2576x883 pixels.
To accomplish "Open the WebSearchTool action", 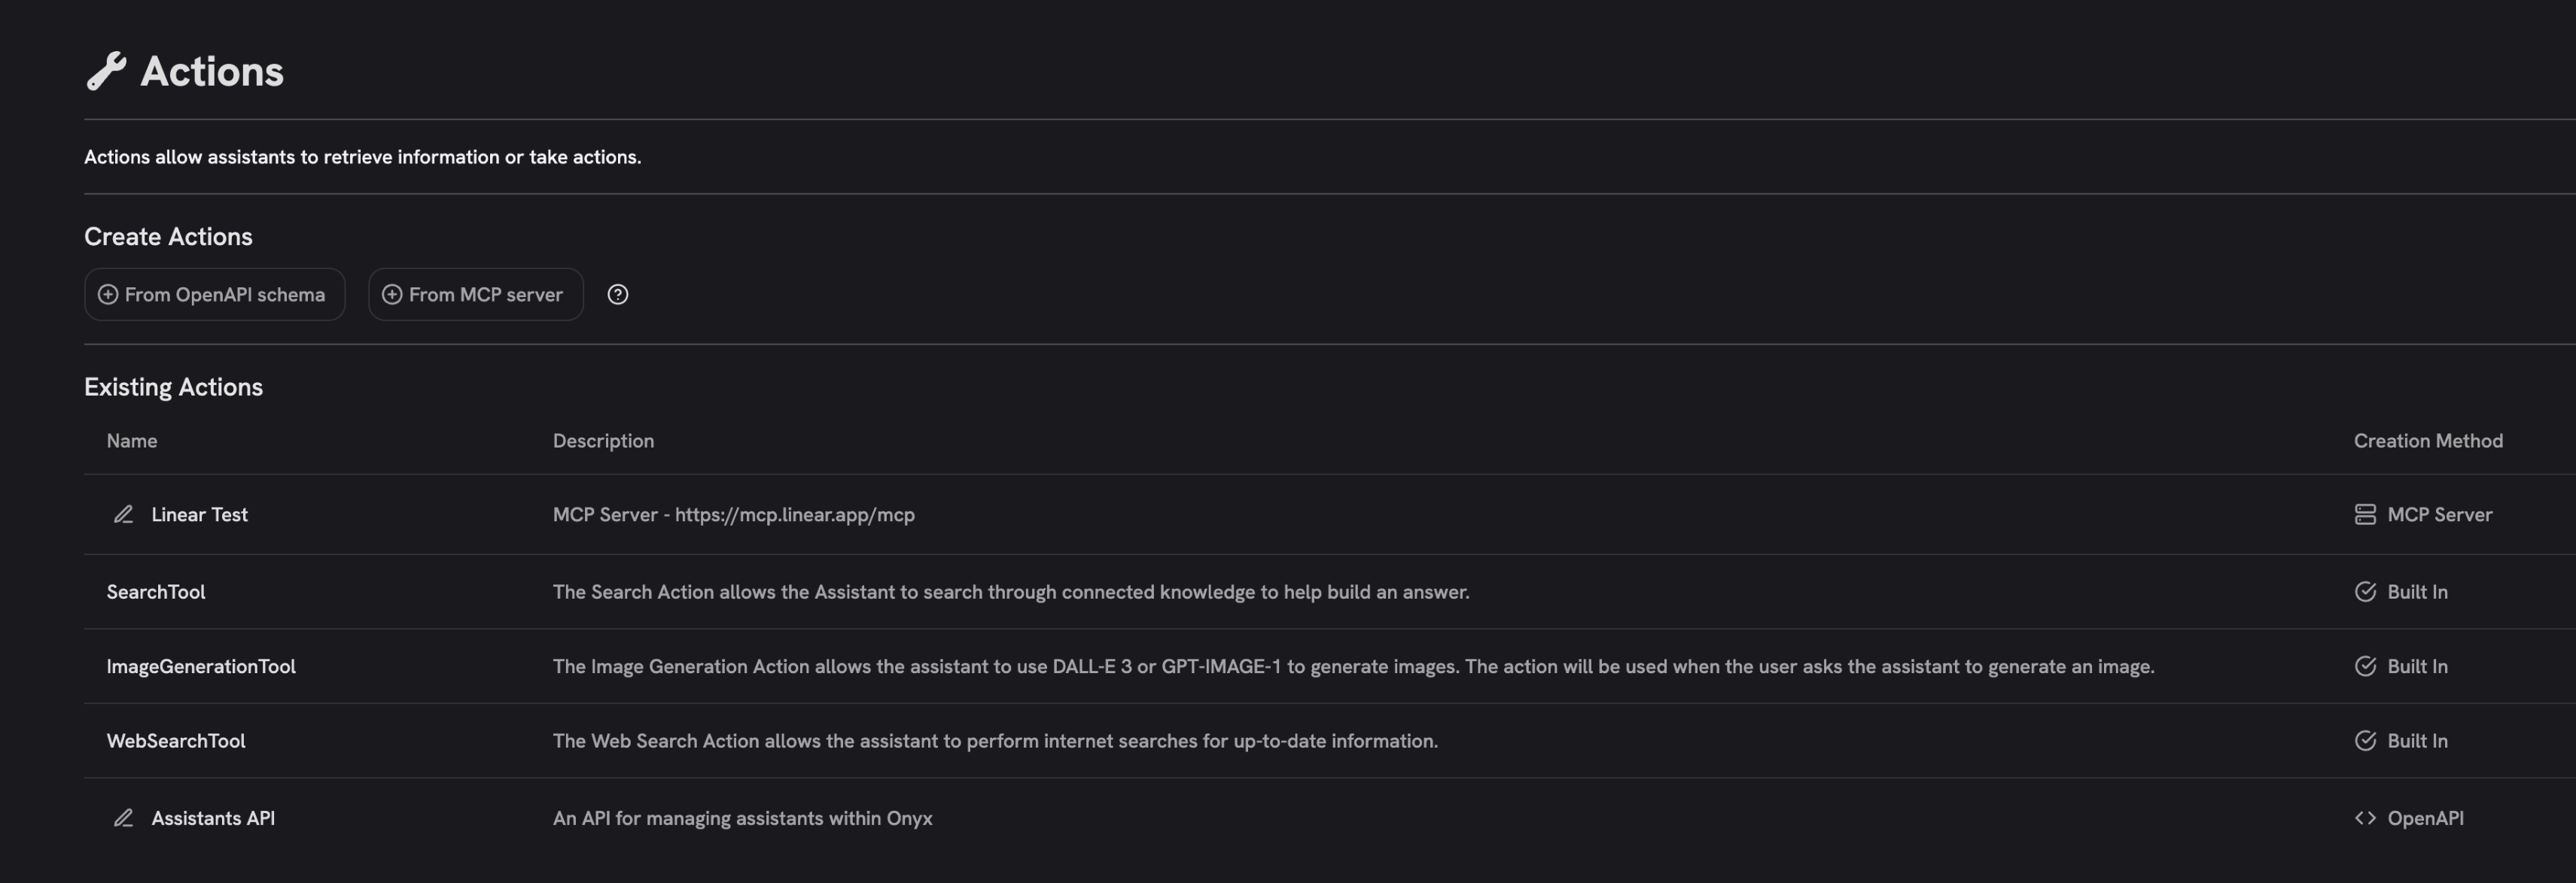I will click(176, 740).
